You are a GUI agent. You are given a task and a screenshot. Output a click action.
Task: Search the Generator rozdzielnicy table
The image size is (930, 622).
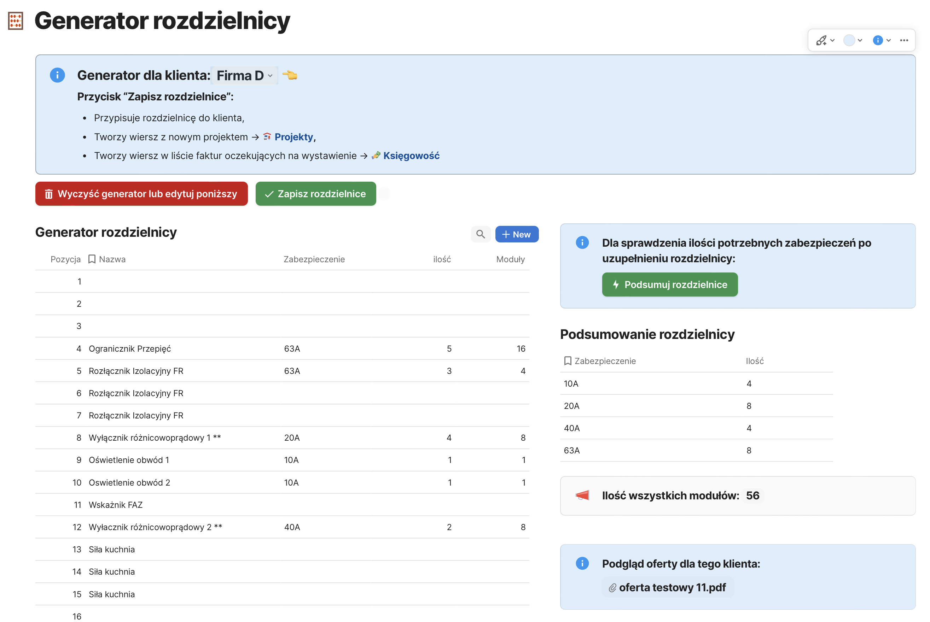[x=480, y=234]
